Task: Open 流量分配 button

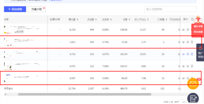Action: pyautogui.click(x=37, y=9)
